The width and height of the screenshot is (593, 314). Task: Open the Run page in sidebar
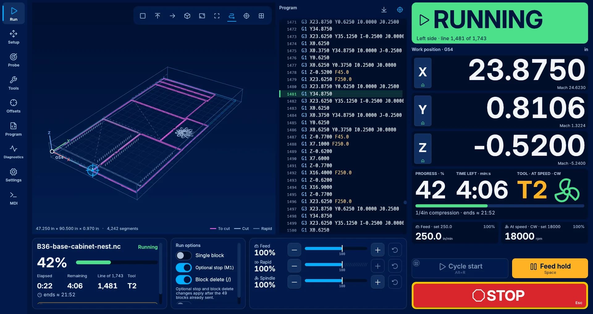[14, 14]
